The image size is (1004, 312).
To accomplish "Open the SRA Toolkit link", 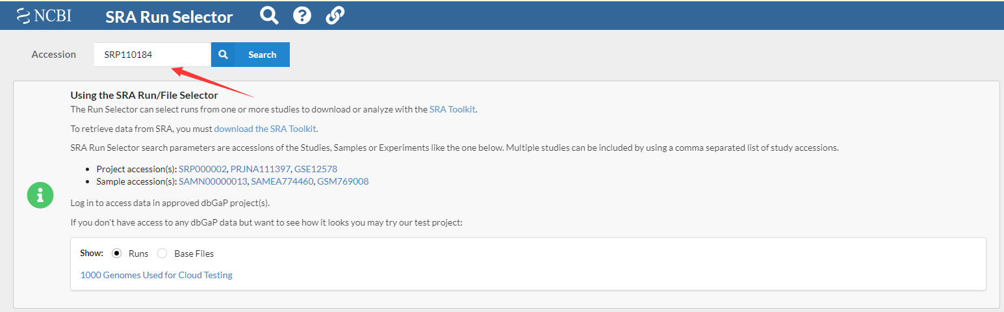I will click(453, 109).
